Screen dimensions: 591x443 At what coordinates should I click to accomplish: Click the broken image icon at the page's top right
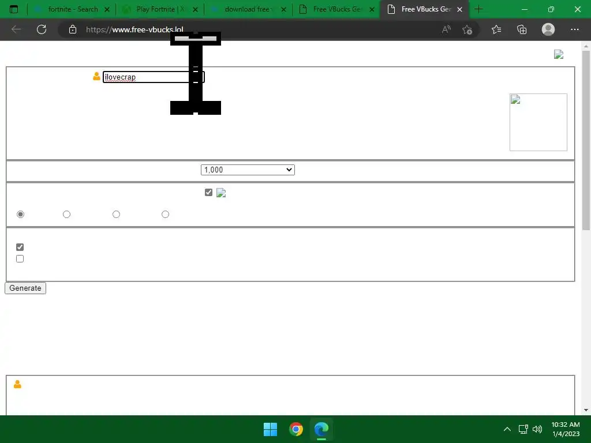click(559, 55)
